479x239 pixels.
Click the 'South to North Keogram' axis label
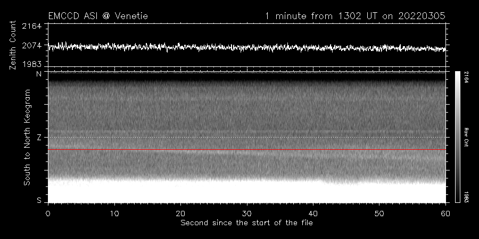pos(27,137)
